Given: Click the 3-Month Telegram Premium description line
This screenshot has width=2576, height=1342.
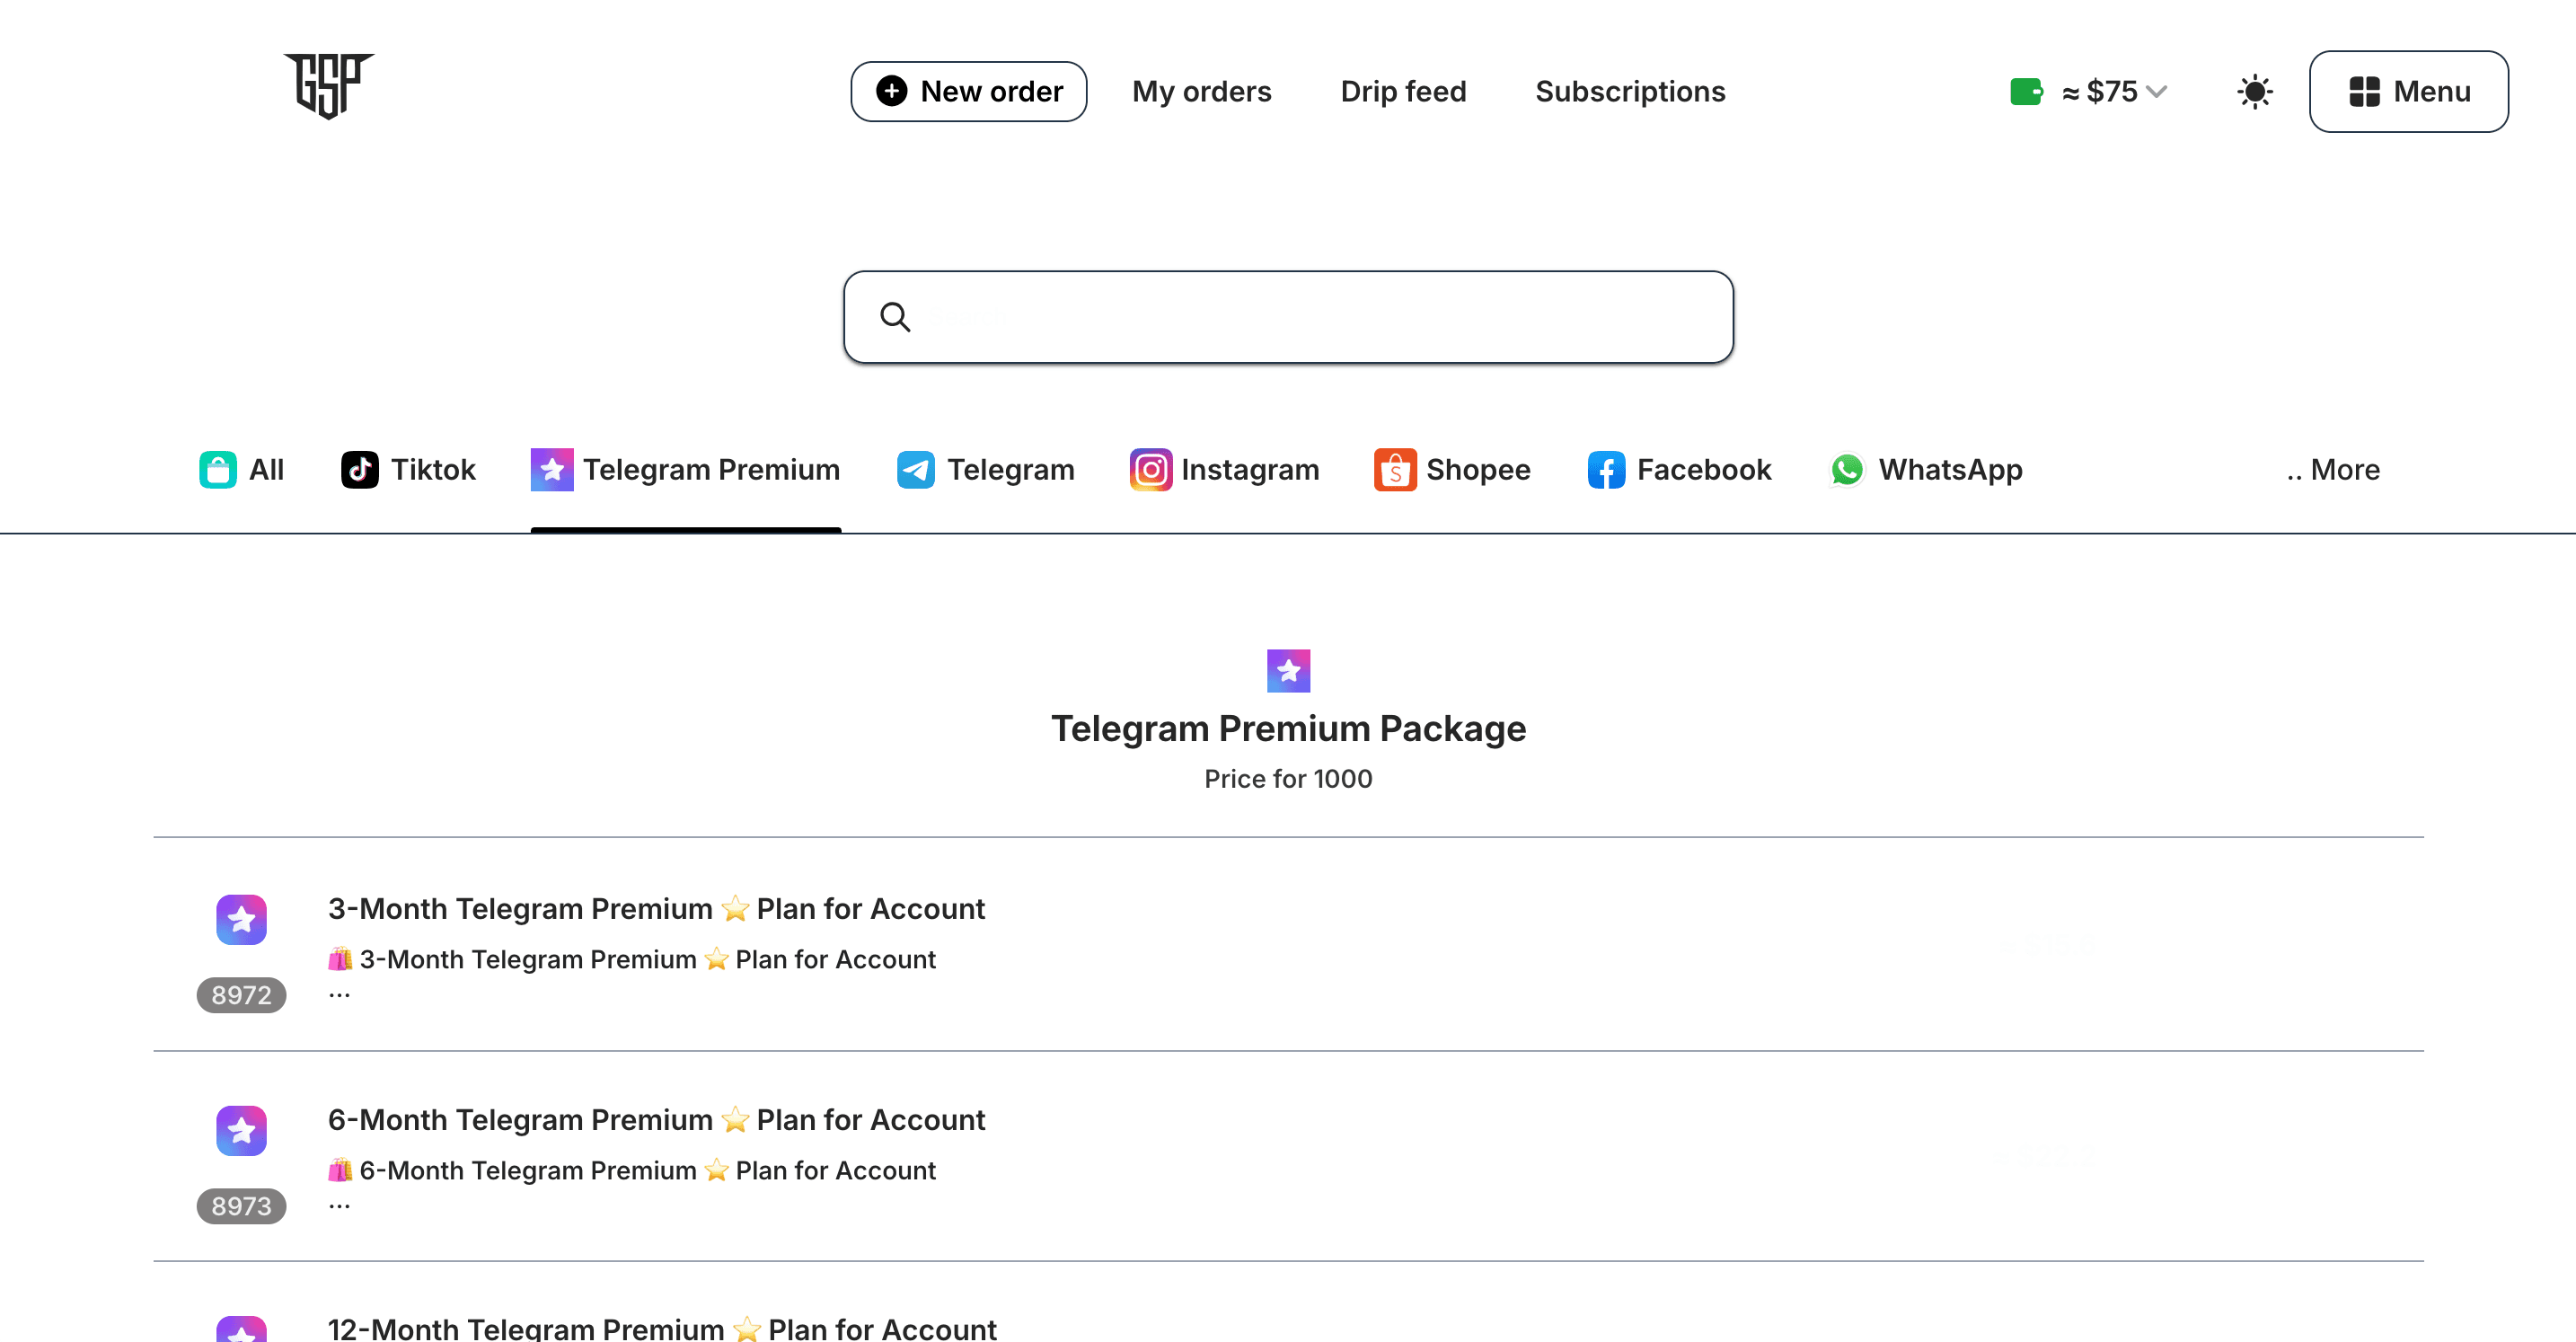Looking at the screenshot, I should (632, 959).
